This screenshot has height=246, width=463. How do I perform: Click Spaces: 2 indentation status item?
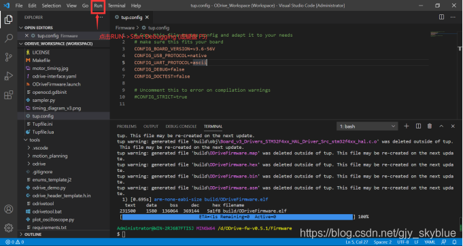[x=382, y=242]
